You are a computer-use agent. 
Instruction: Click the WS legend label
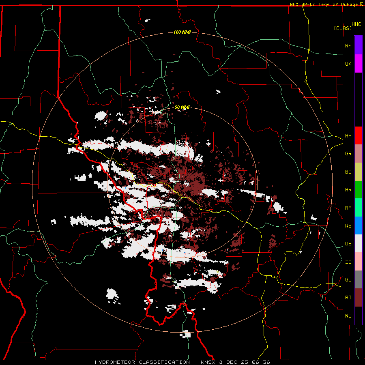[348, 226]
